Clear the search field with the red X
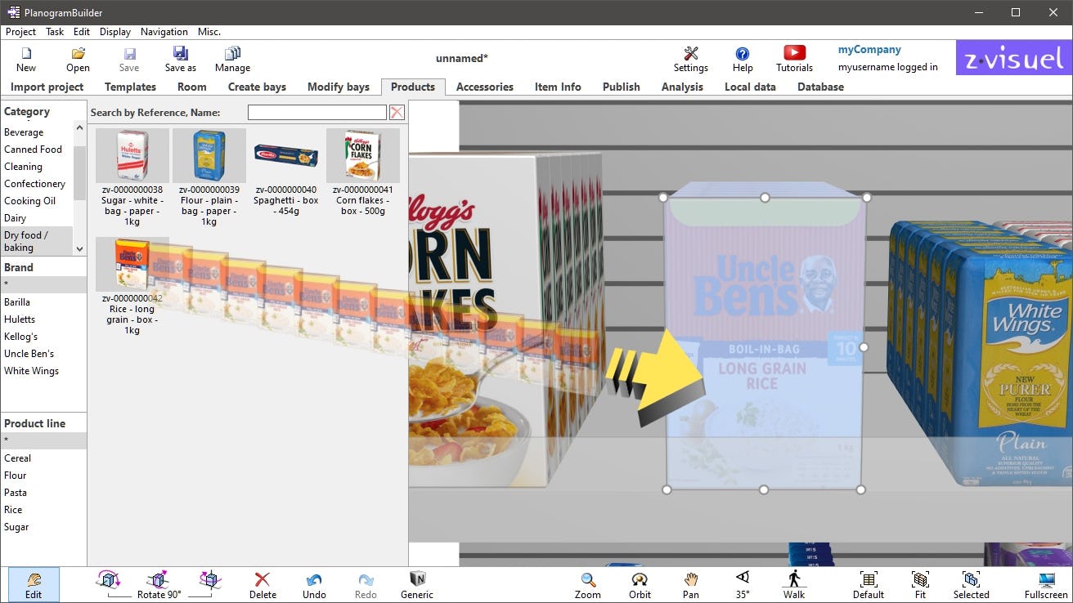The height and width of the screenshot is (603, 1073). [x=397, y=112]
